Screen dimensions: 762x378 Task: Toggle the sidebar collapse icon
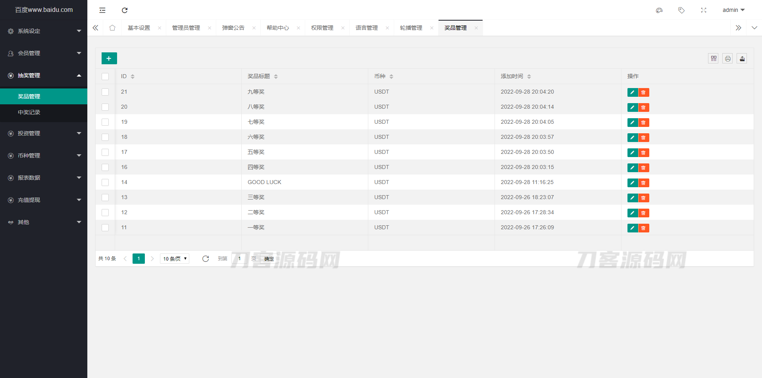click(x=102, y=10)
